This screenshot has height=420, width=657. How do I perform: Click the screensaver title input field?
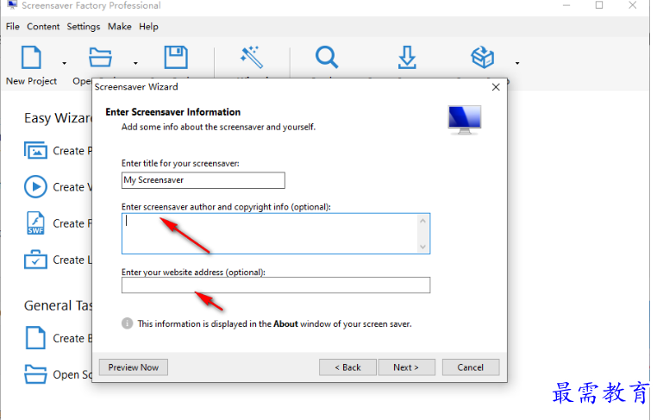point(203,180)
